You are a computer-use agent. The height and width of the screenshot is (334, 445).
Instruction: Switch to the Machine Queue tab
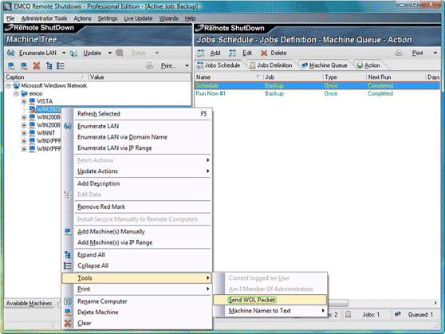(325, 65)
